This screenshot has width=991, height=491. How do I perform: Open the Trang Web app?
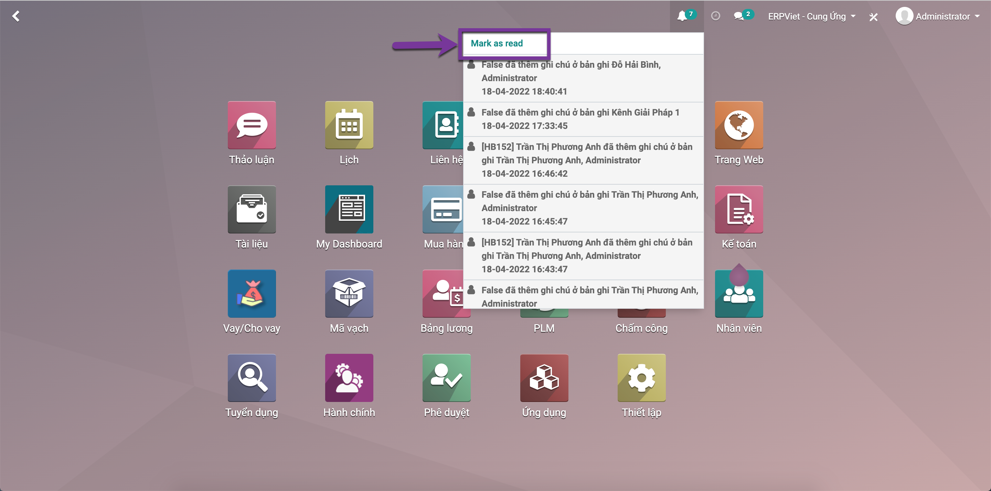pos(739,125)
